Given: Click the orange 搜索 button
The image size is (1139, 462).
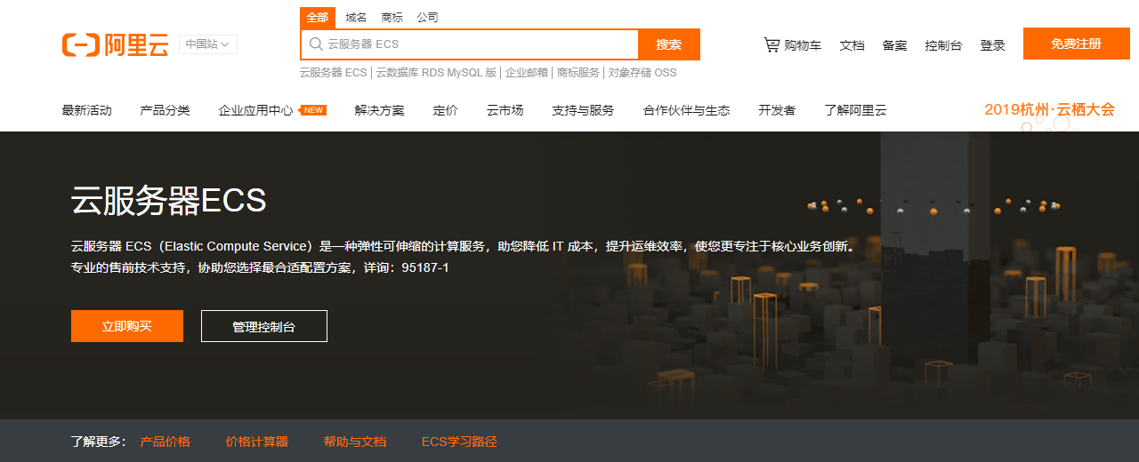Looking at the screenshot, I should 669,44.
